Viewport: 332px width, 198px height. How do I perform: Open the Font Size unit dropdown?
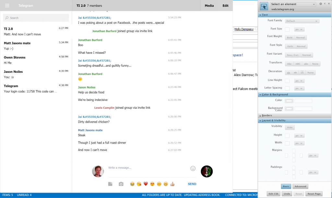pyautogui.click(x=299, y=29)
